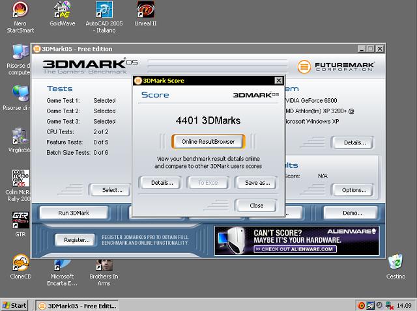
Task: Click Details button in Score dialog
Action: click(162, 183)
